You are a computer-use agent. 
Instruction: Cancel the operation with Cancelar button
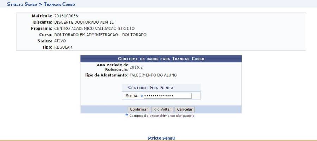point(185,109)
